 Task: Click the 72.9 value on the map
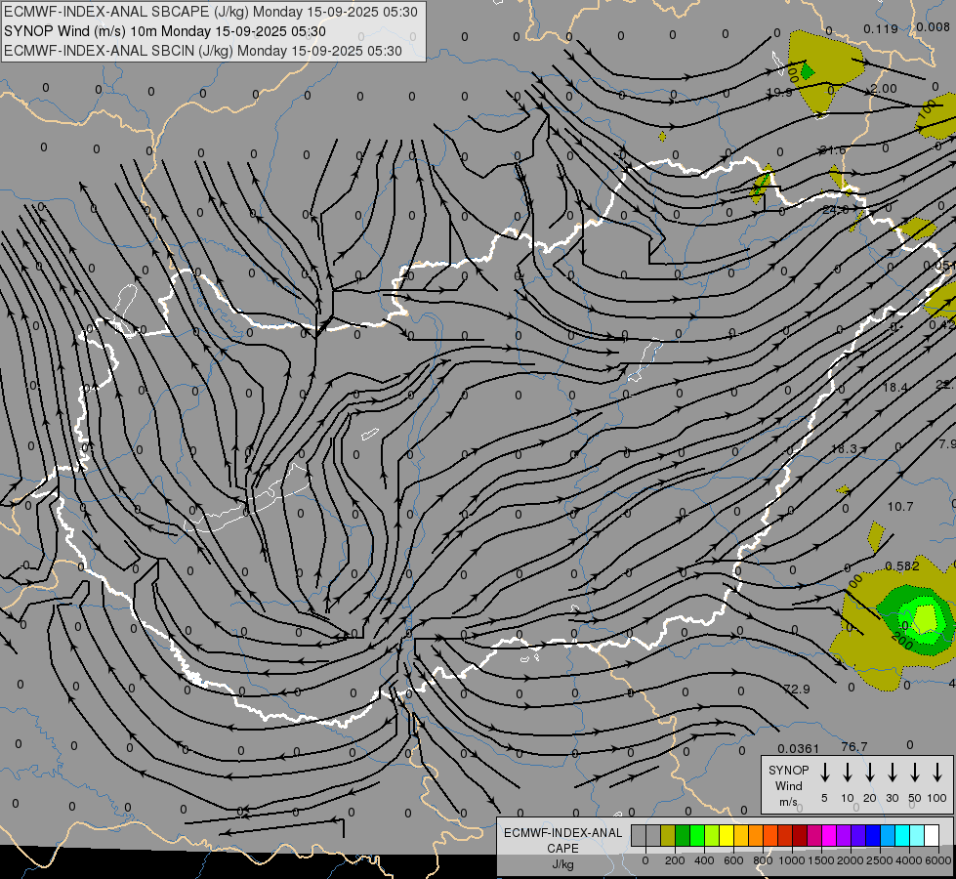(x=797, y=689)
